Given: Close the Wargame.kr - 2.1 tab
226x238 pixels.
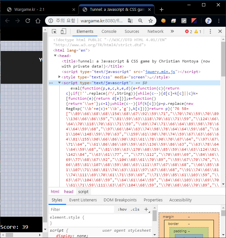Looking at the screenshot, I should 74,10.
